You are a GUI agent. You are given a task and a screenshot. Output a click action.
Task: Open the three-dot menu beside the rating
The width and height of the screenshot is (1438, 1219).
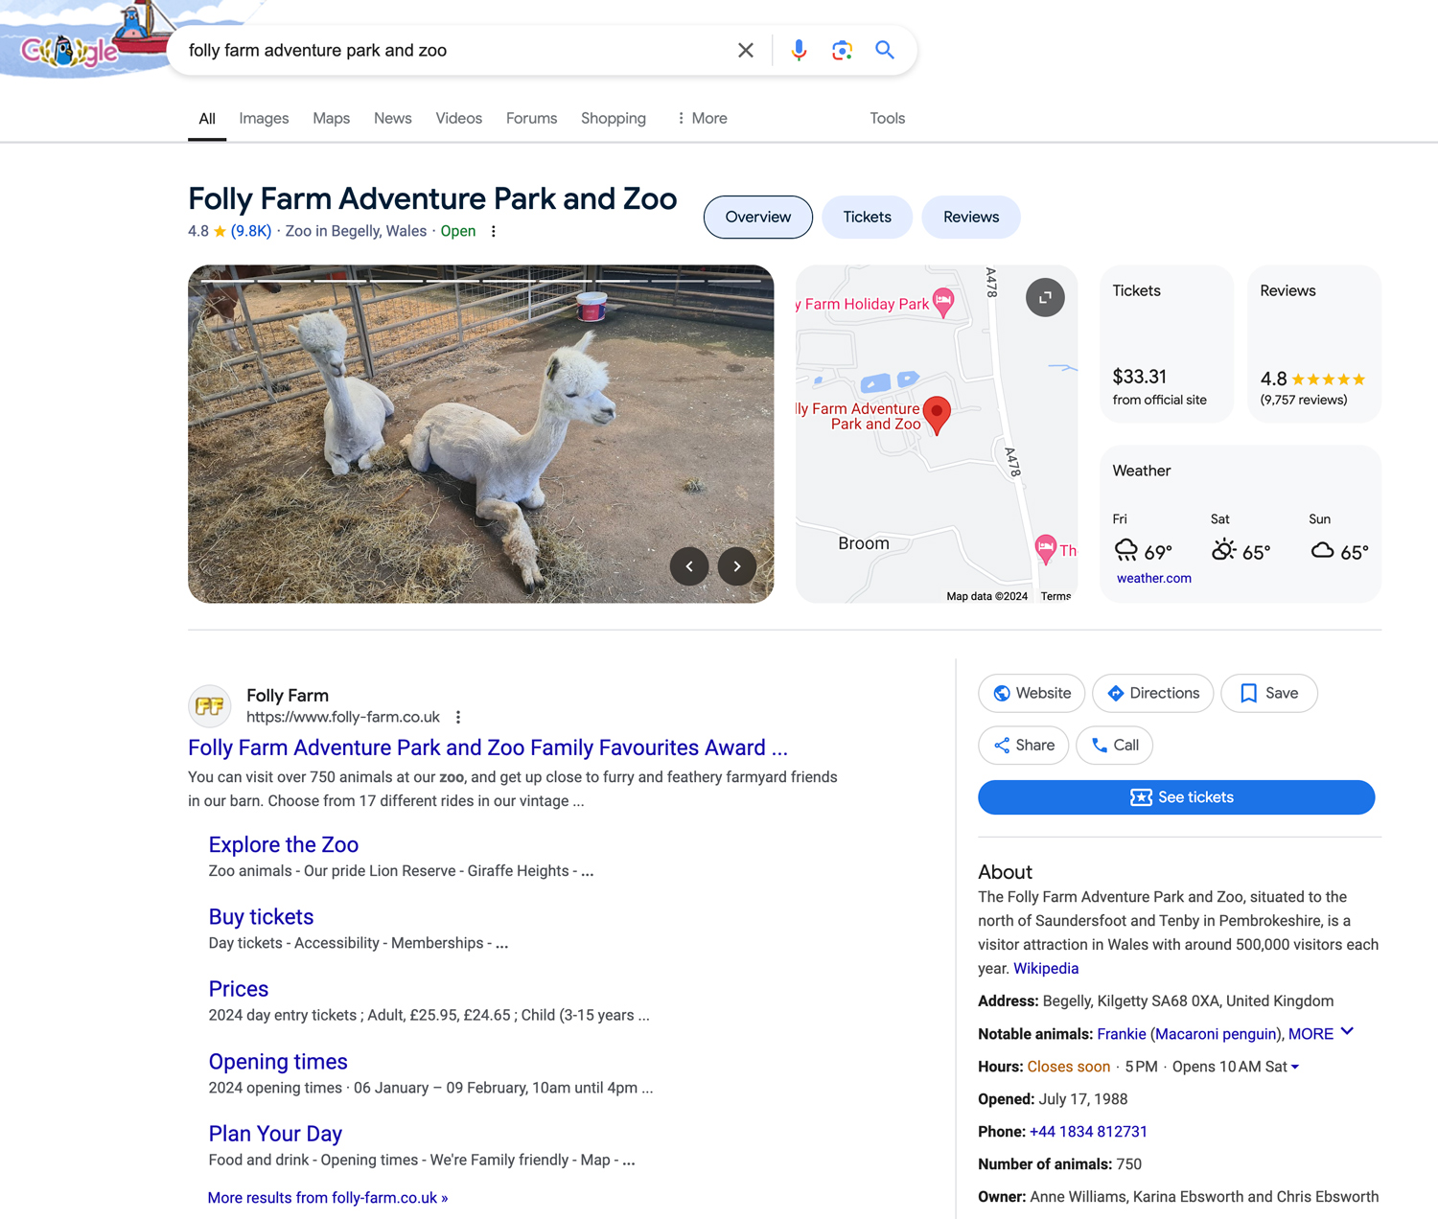click(x=493, y=231)
